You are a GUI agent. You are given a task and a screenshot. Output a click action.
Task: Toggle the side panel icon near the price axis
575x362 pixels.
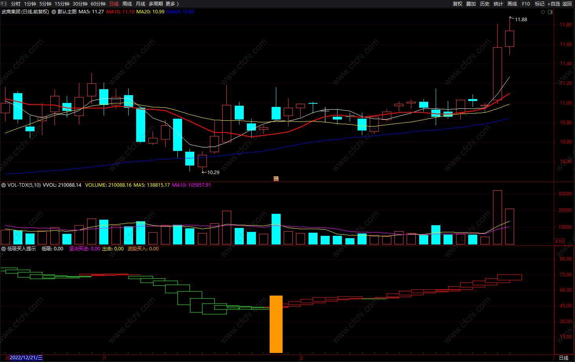pos(550,12)
